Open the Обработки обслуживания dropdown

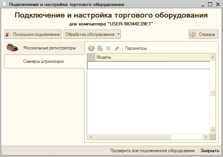click(x=92, y=34)
